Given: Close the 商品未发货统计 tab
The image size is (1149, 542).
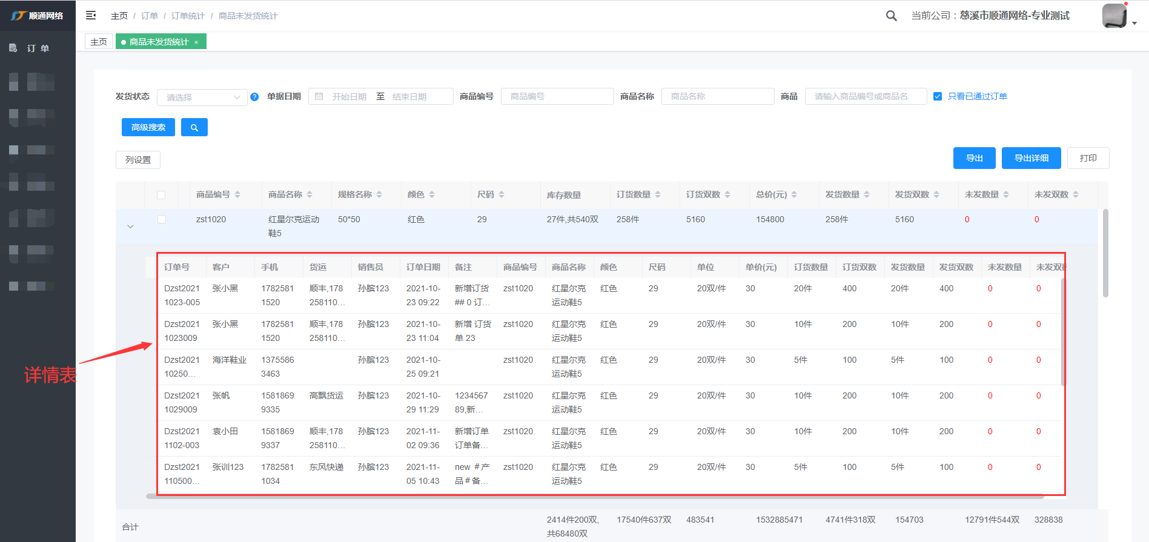Looking at the screenshot, I should [196, 42].
